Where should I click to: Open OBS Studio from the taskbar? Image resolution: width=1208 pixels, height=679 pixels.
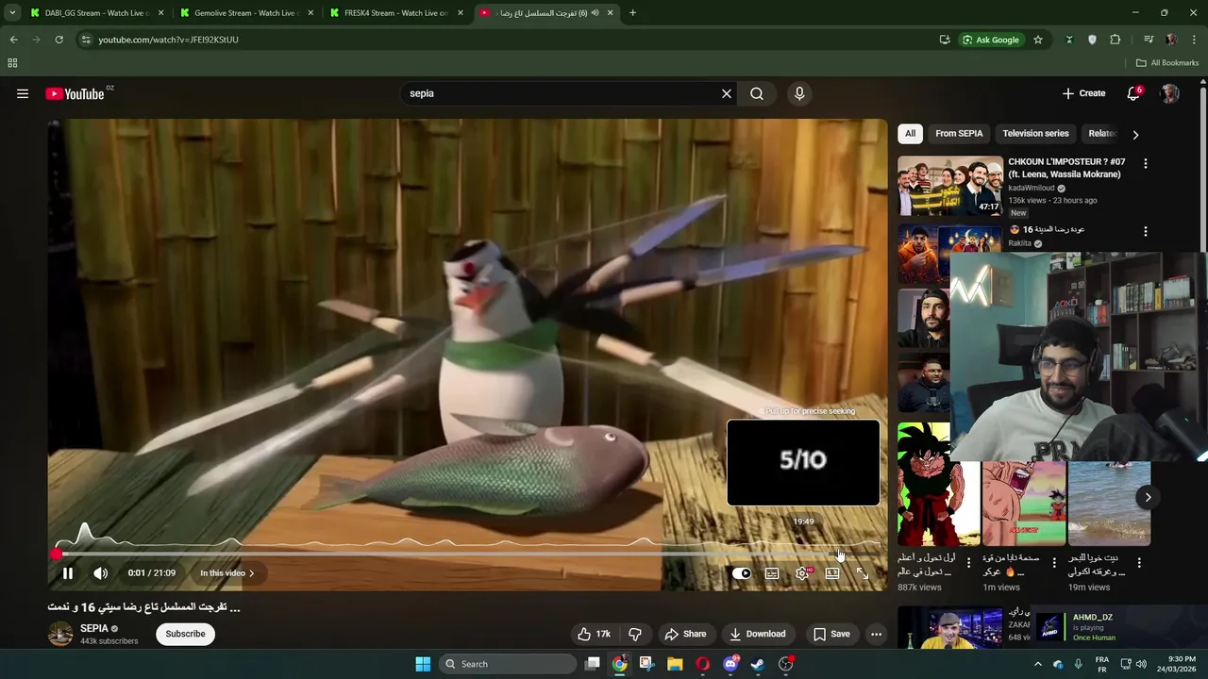786,664
